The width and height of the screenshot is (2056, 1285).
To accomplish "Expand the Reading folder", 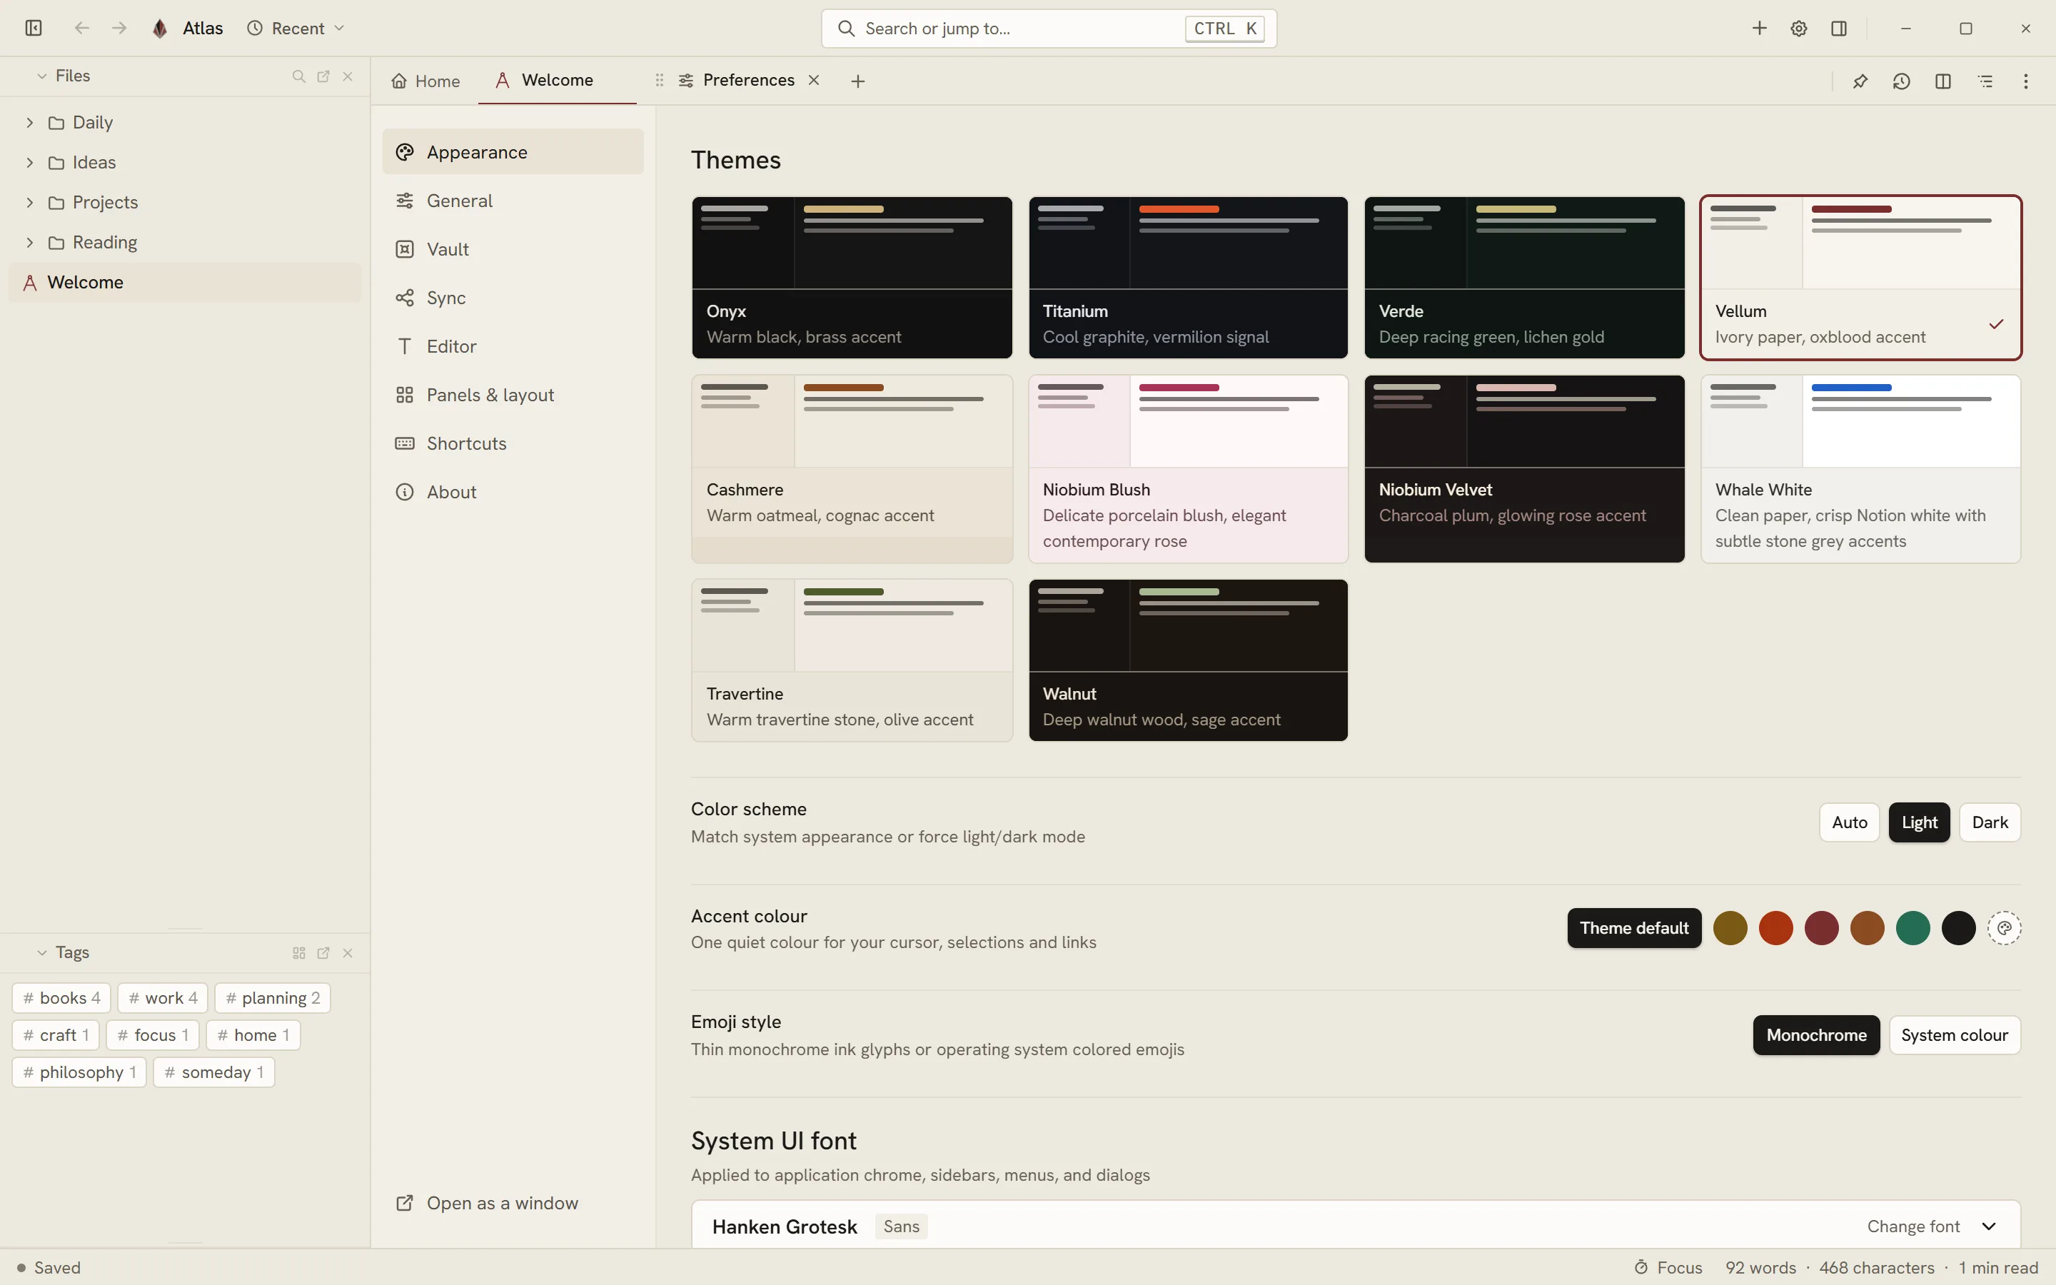I will 30,242.
